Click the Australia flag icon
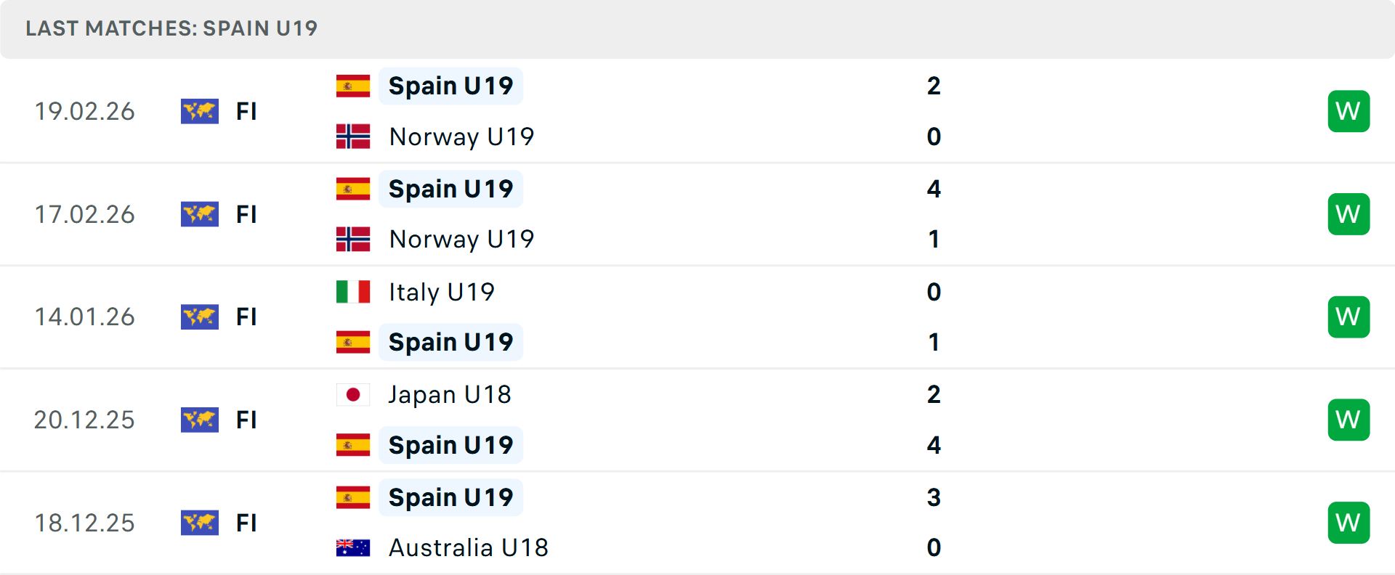 point(353,547)
